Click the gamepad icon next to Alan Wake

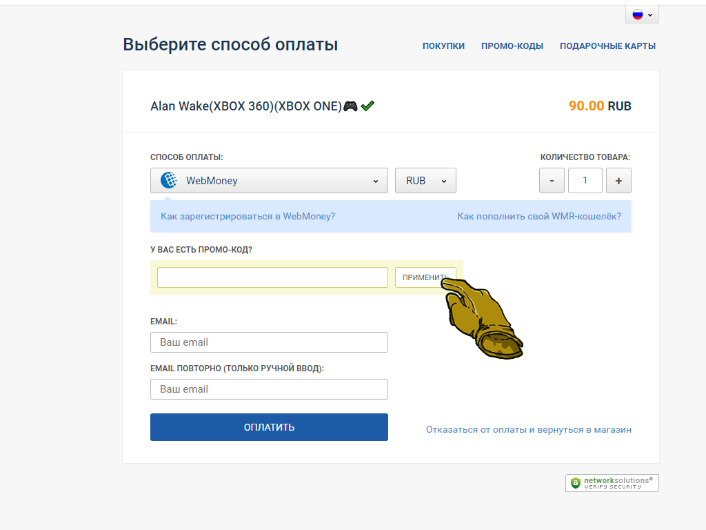coord(350,106)
